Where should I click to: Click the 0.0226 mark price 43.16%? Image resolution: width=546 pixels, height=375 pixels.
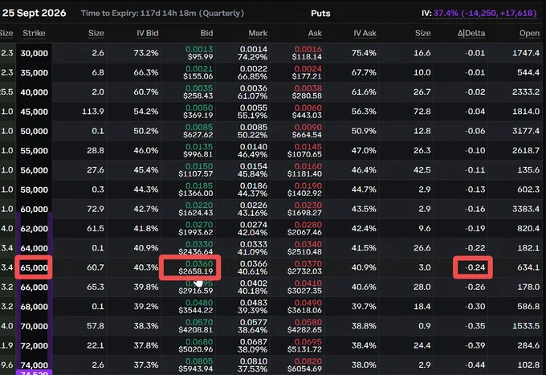[x=253, y=209]
